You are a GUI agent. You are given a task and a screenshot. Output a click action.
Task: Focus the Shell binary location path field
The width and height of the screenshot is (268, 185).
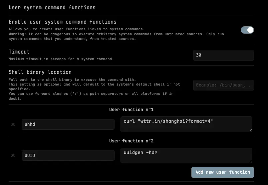(223, 85)
